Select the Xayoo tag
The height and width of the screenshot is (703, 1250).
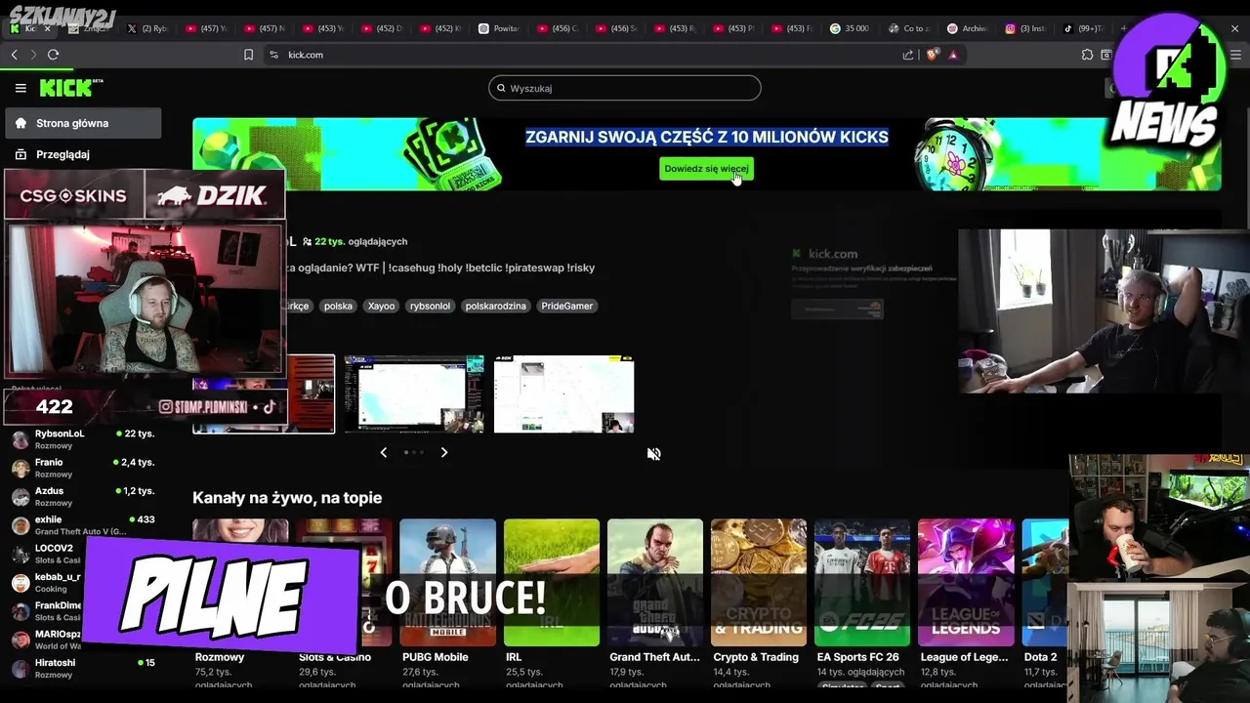tap(381, 306)
